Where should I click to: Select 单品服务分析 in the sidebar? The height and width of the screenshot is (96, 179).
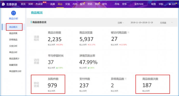[15, 71]
